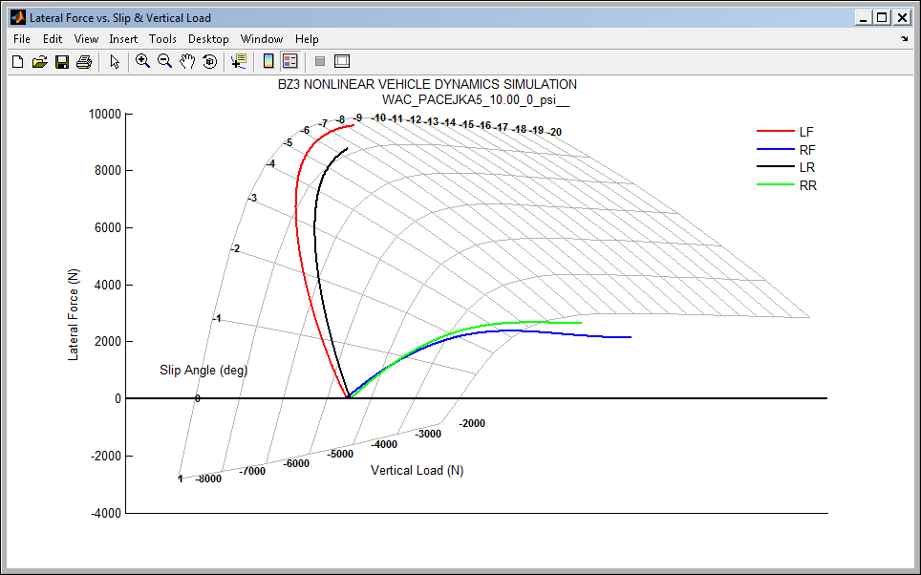Open the Edit menu
This screenshot has width=921, height=575.
[53, 39]
